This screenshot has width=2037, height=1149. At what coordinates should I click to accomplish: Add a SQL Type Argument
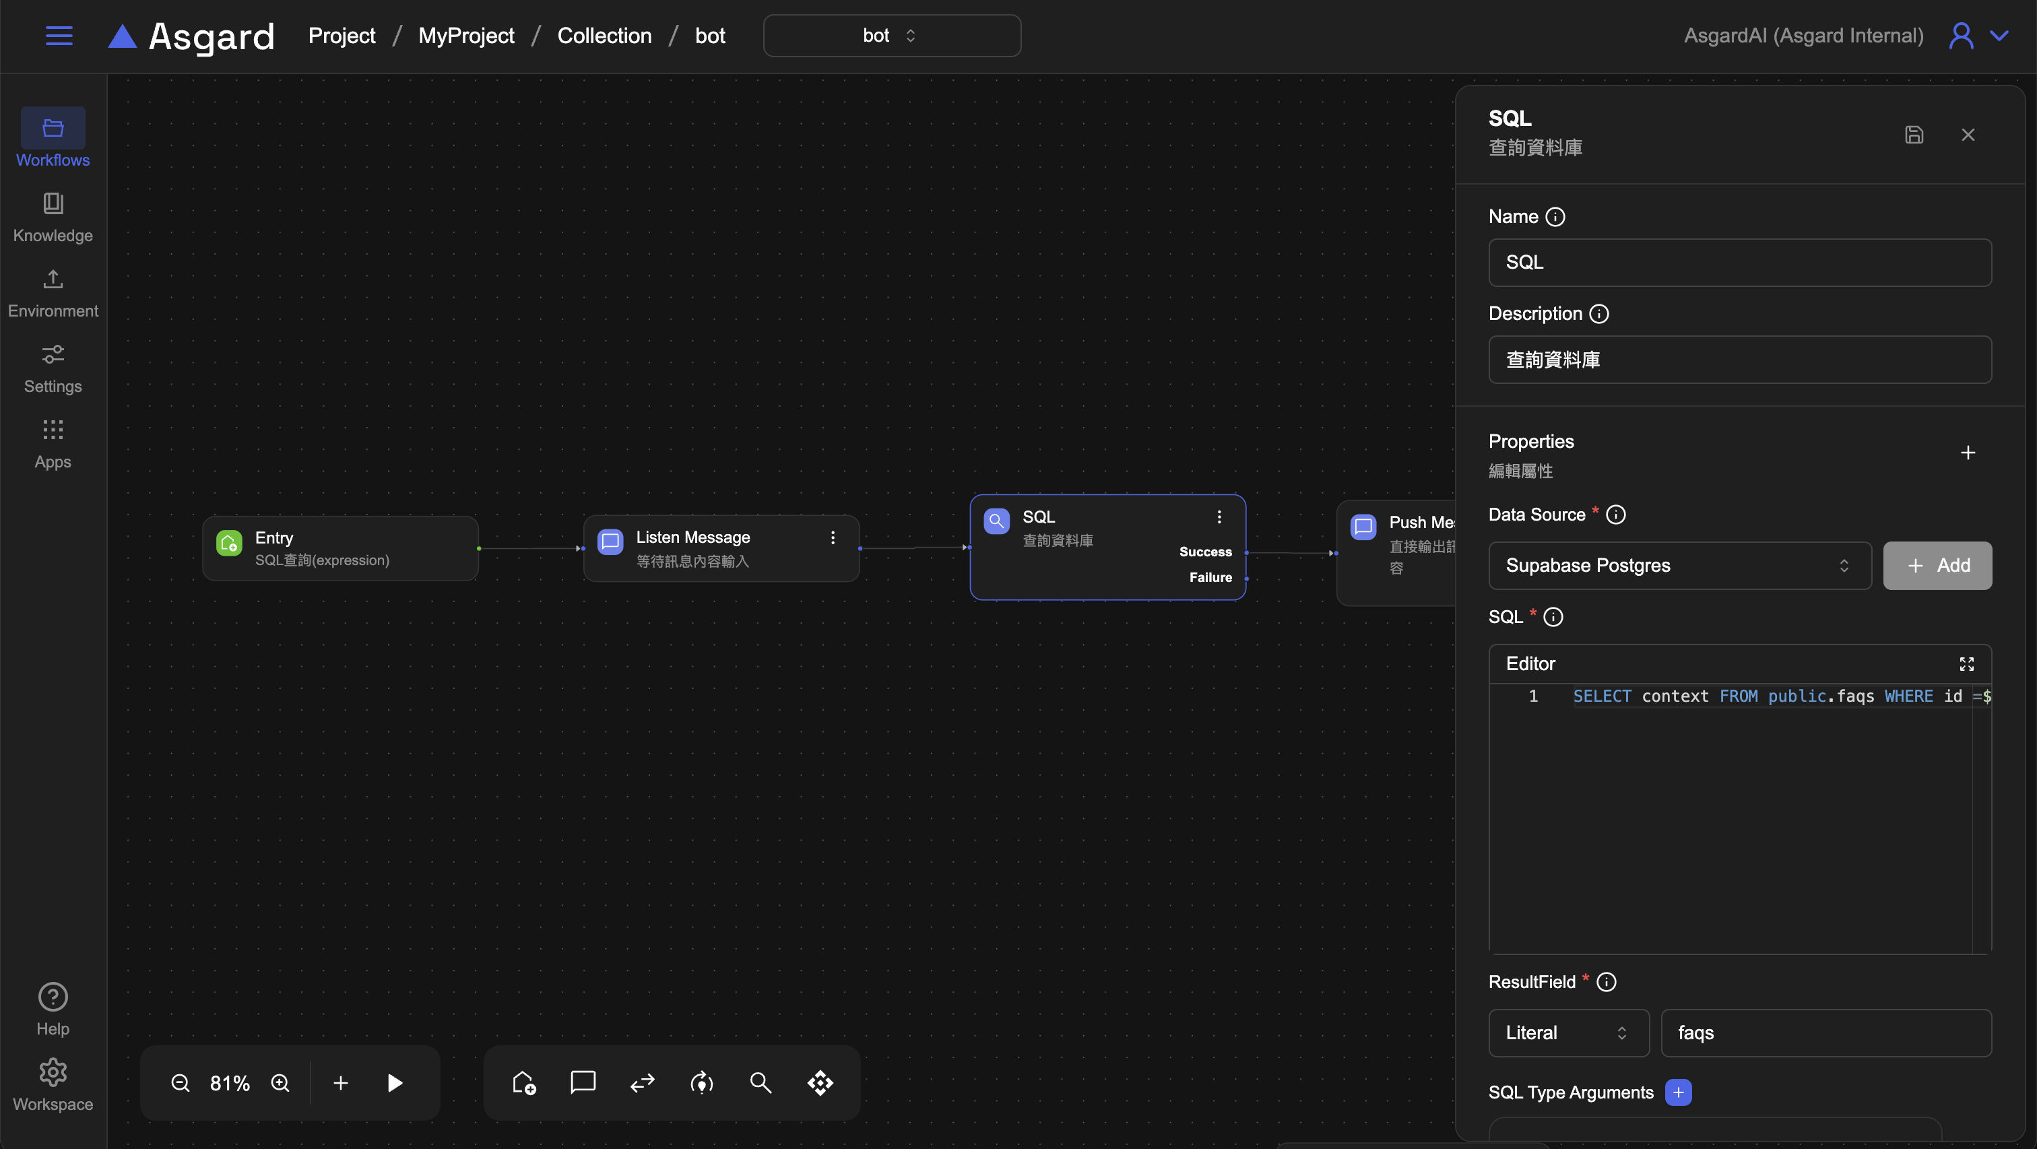pyautogui.click(x=1678, y=1092)
